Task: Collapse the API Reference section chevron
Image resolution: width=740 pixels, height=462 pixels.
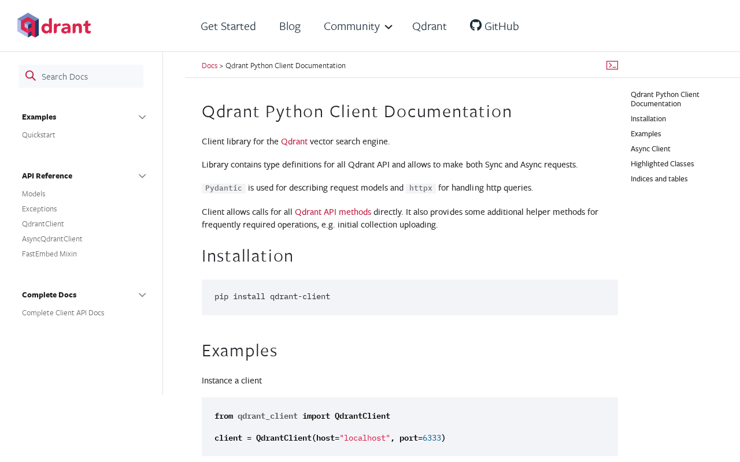Action: (x=142, y=176)
